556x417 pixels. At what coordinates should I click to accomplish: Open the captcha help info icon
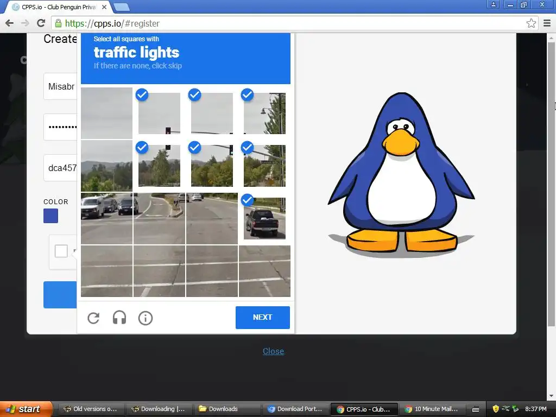pyautogui.click(x=146, y=318)
